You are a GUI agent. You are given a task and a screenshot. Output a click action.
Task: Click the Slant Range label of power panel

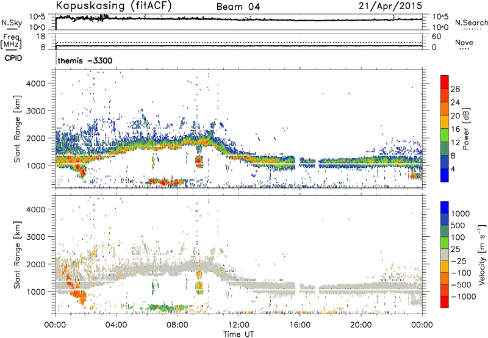17,129
